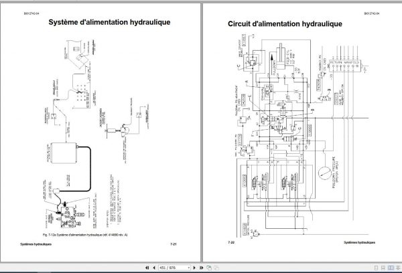Screen dimensions: 402x273
Task: Click the Return Manifold block in the circuit
Action: 346,66
